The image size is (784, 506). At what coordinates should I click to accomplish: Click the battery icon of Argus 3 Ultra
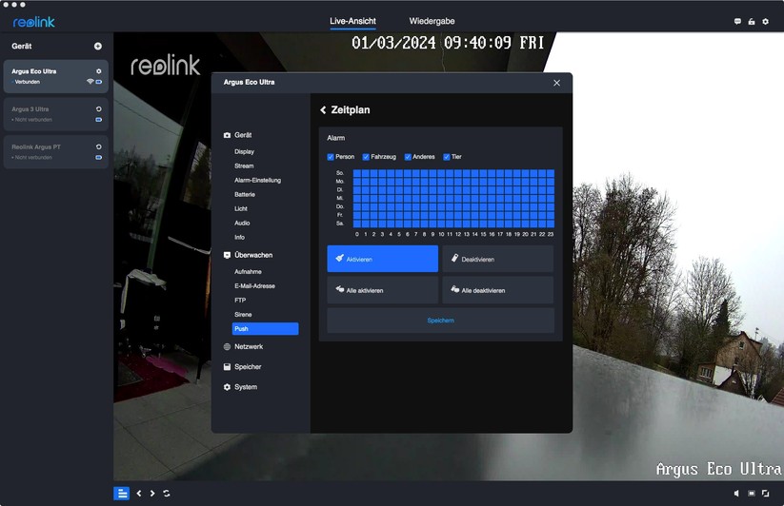pos(98,120)
